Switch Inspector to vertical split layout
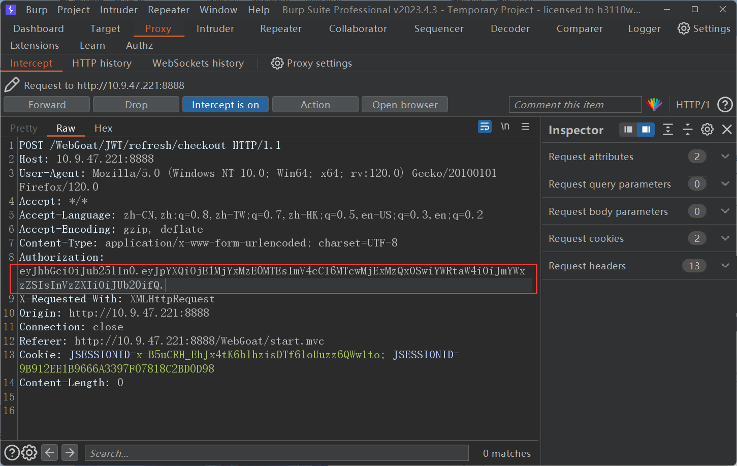The image size is (737, 466). [628, 130]
